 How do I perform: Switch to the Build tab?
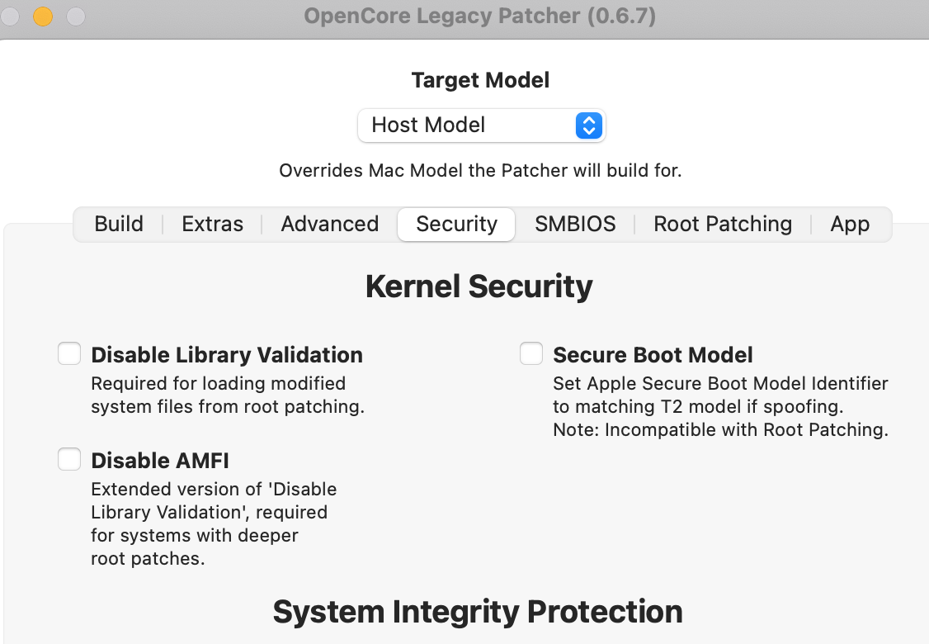(119, 224)
